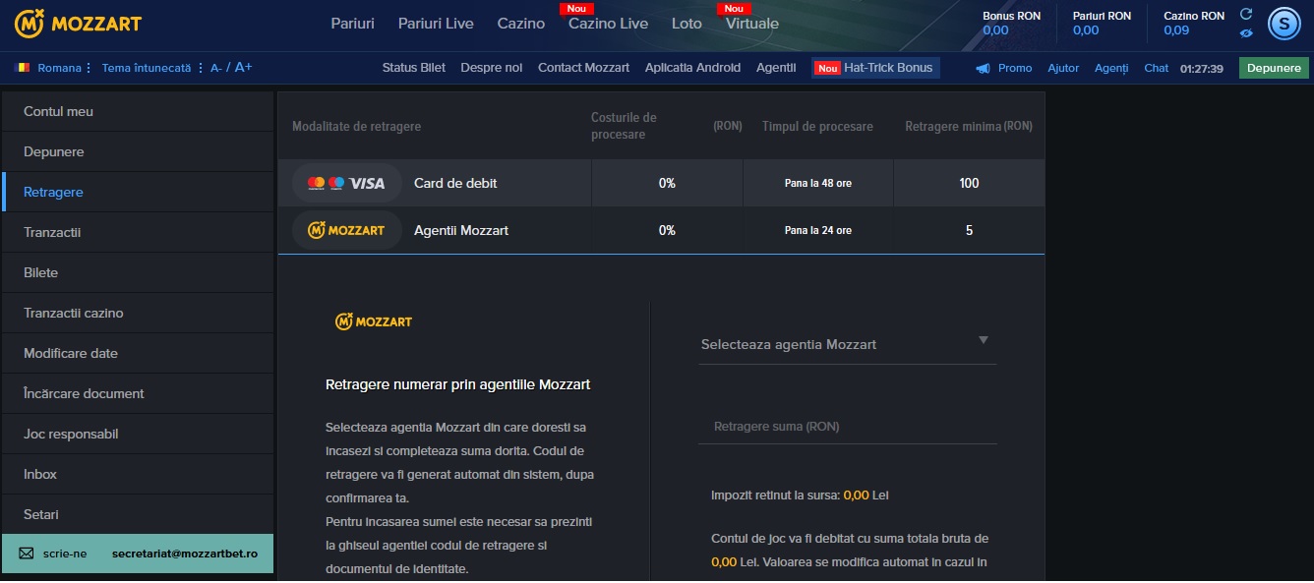Open Tranzactii cazino in the sidebar
Viewport: 1314px width, 583px height.
tap(138, 314)
